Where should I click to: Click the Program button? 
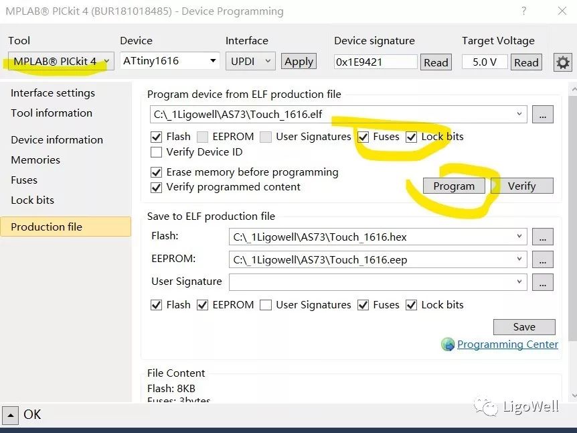(454, 186)
